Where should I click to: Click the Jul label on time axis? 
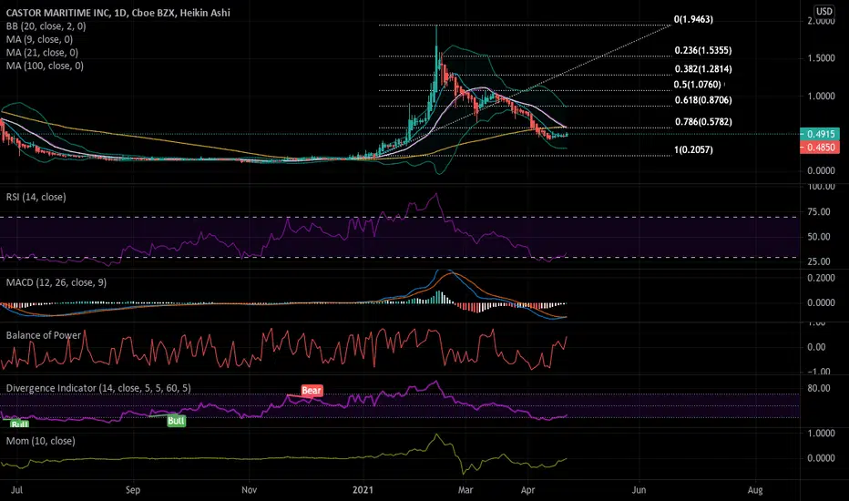(16, 490)
